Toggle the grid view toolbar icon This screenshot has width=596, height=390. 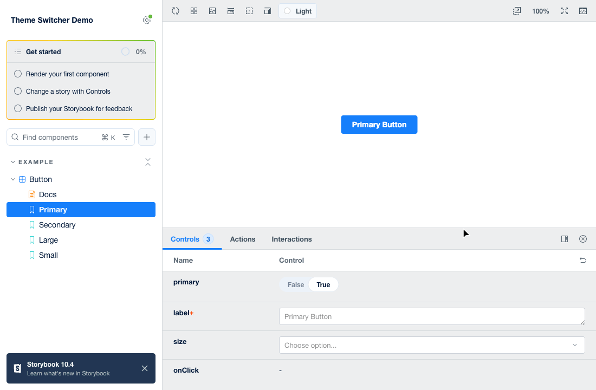(x=194, y=11)
